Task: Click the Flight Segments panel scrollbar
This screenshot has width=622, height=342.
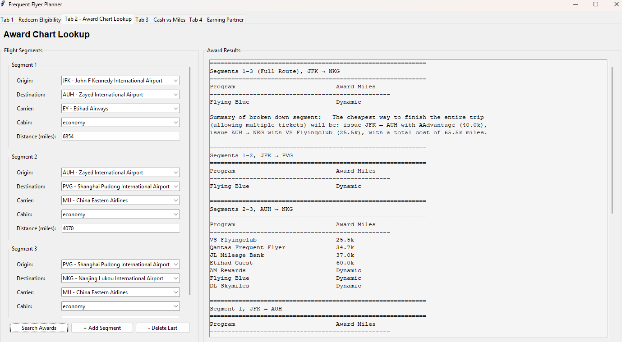Action: (x=190, y=180)
